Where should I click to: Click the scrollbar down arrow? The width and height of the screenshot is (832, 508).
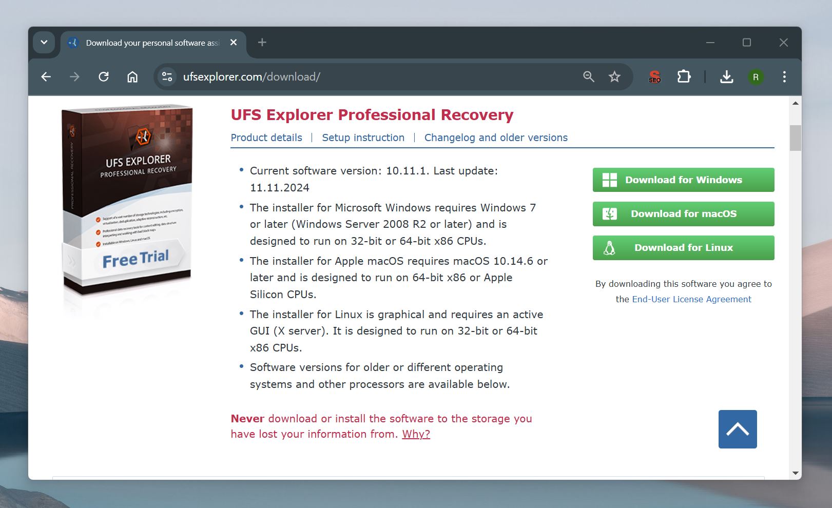coord(795,473)
